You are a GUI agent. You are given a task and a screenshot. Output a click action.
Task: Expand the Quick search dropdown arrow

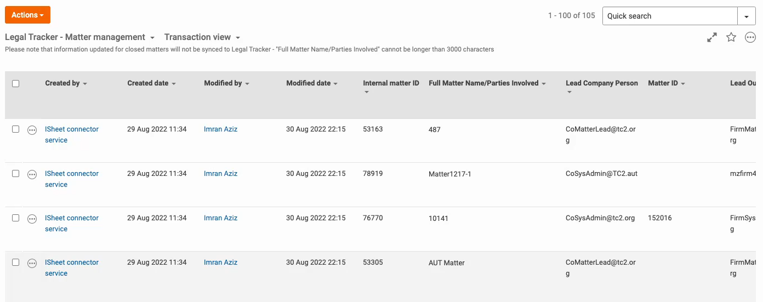pos(747,16)
